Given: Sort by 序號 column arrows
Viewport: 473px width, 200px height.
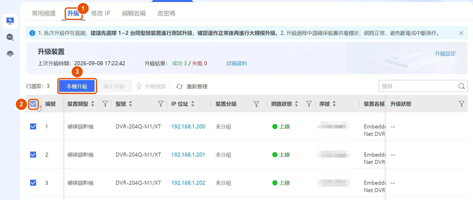Looking at the screenshot, I should (x=334, y=104).
